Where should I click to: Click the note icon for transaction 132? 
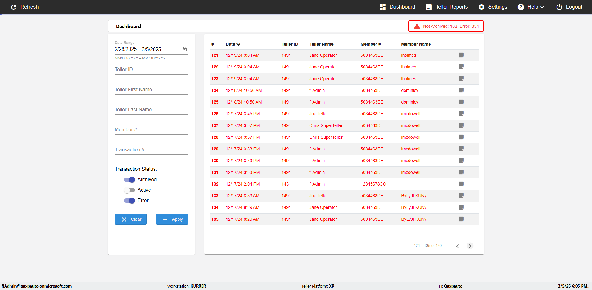coord(461,184)
